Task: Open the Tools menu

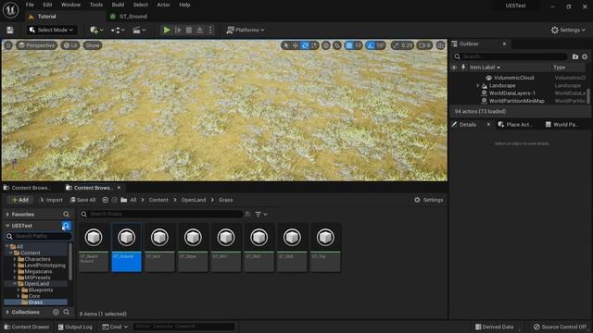Action: pyautogui.click(x=96, y=5)
